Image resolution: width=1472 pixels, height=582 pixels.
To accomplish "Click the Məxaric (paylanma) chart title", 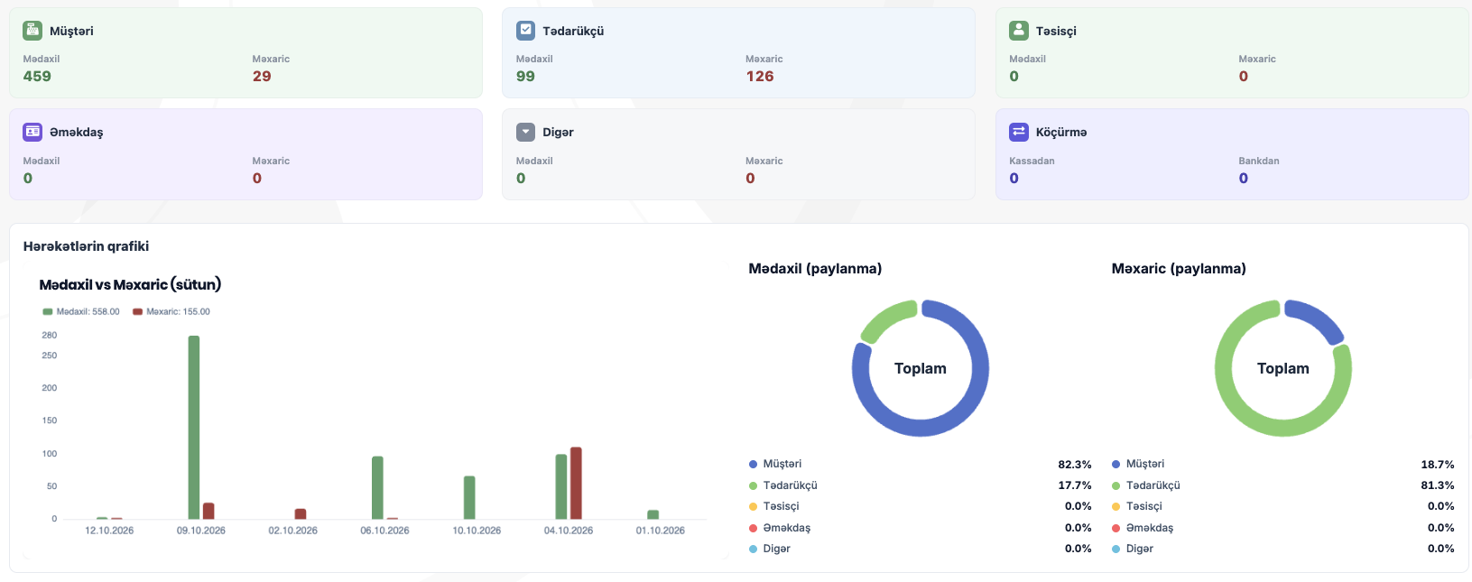I will click(x=1179, y=269).
